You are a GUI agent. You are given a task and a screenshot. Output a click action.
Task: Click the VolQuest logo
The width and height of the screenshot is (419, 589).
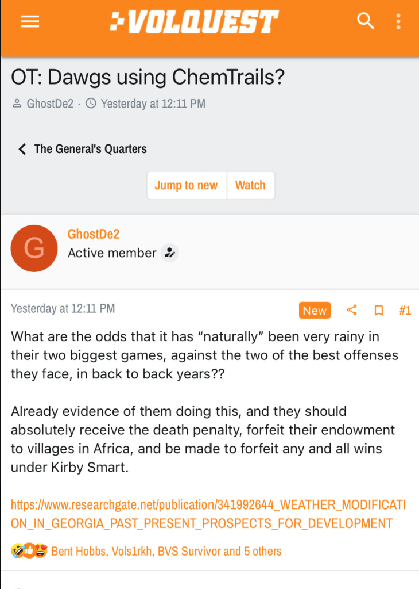click(x=194, y=22)
